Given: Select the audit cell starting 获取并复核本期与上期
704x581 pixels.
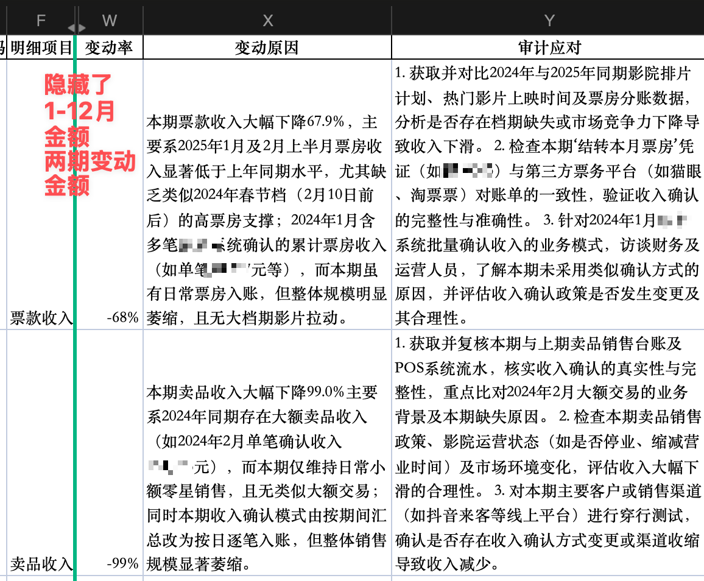Looking at the screenshot, I should (x=547, y=453).
